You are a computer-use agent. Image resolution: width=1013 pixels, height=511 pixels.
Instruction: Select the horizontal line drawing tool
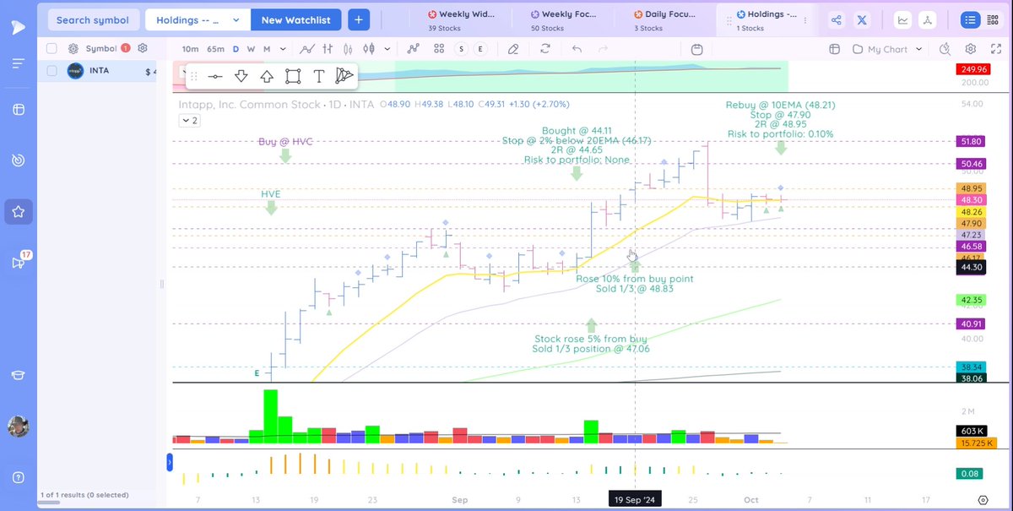[x=215, y=76]
